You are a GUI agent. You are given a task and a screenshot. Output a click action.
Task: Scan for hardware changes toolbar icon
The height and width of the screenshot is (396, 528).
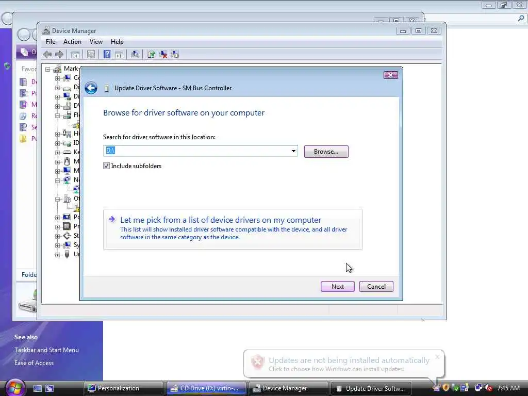pos(135,54)
